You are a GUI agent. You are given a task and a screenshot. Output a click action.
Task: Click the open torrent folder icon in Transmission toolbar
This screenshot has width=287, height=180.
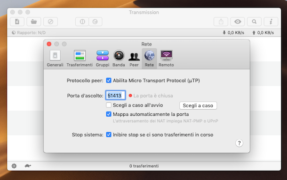tap(34, 22)
